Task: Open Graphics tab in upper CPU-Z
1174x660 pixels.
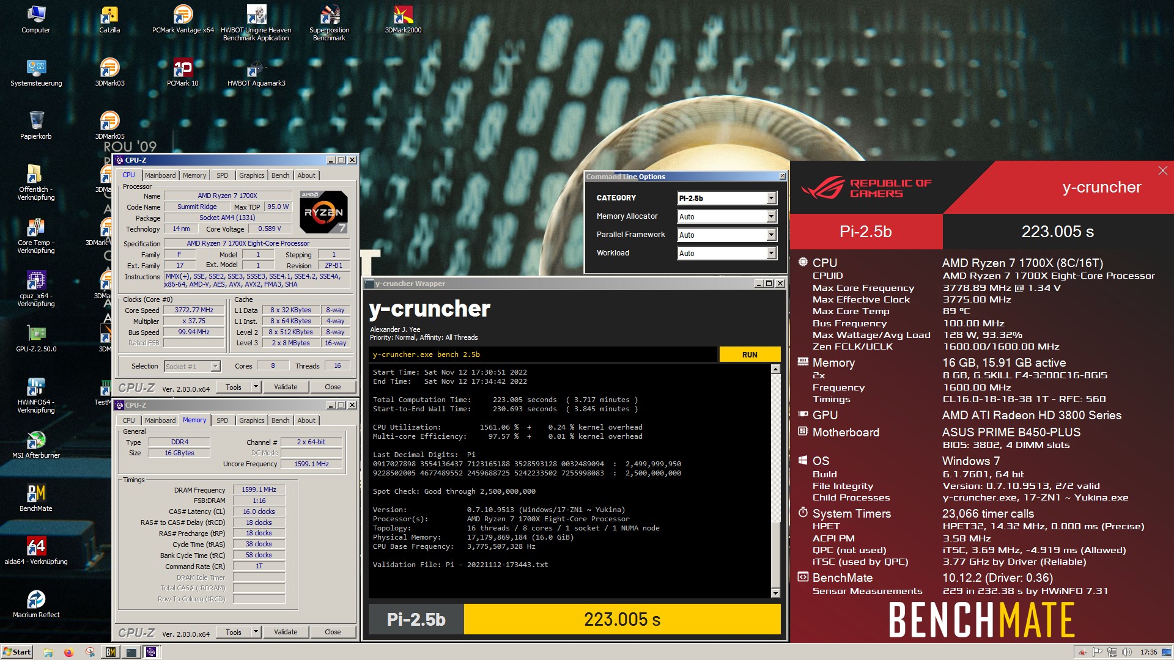Action: pos(252,175)
